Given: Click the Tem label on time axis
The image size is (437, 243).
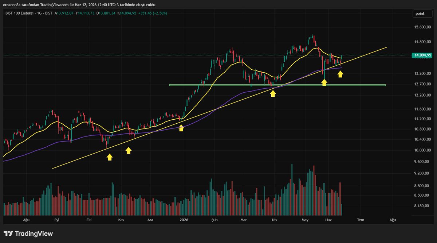Looking at the screenshot, I should [361, 220].
